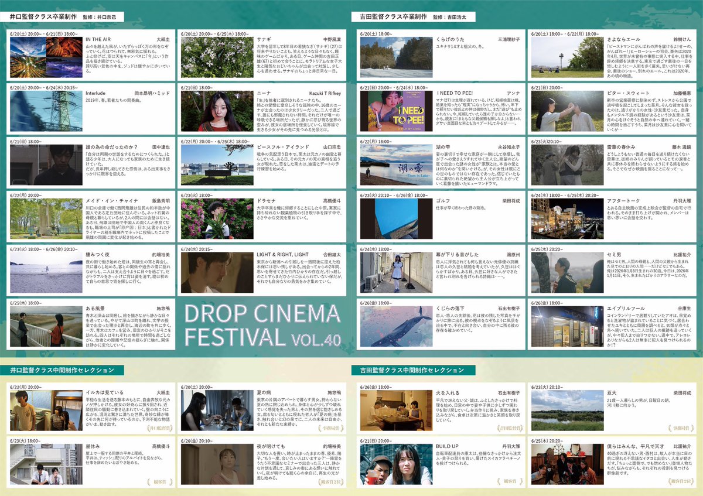
Task: Click the title text Interlude
Action: pyautogui.click(x=95, y=93)
